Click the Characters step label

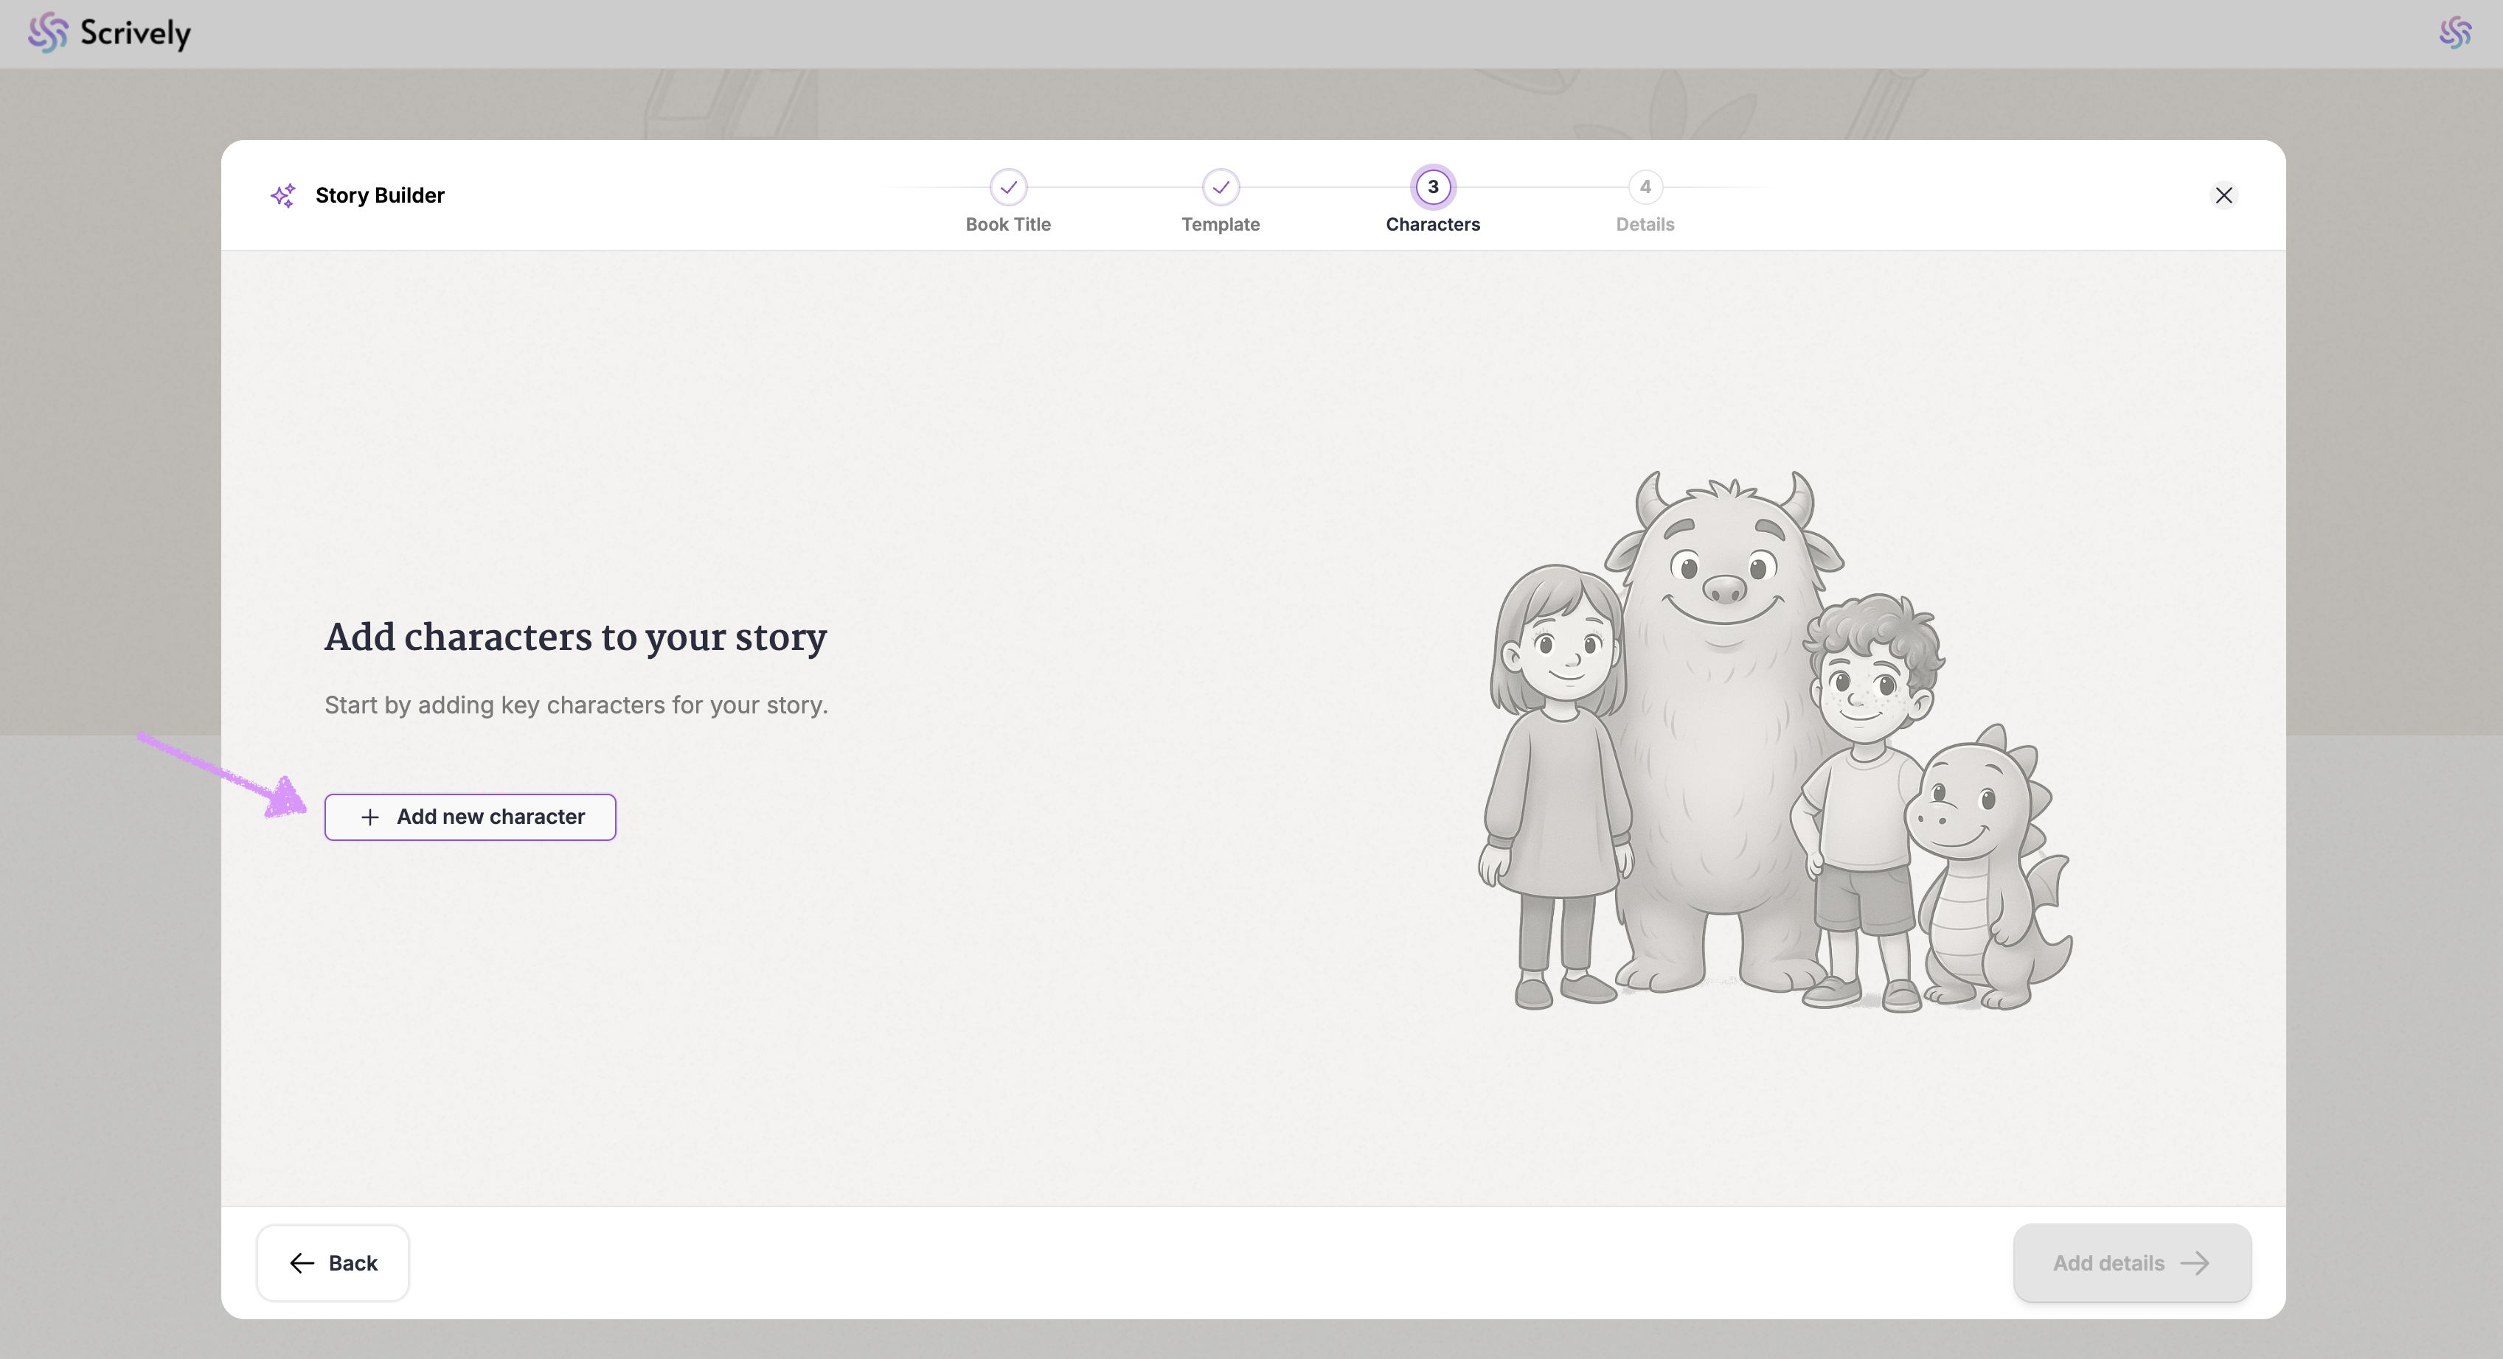1432,224
